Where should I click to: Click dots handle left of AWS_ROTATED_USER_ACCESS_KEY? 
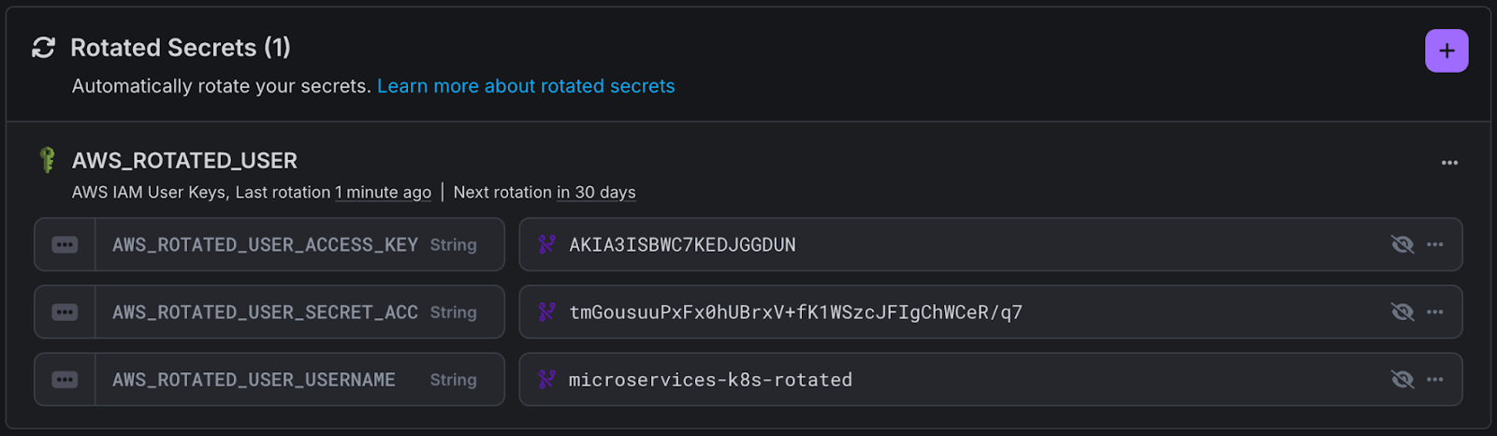click(x=65, y=245)
